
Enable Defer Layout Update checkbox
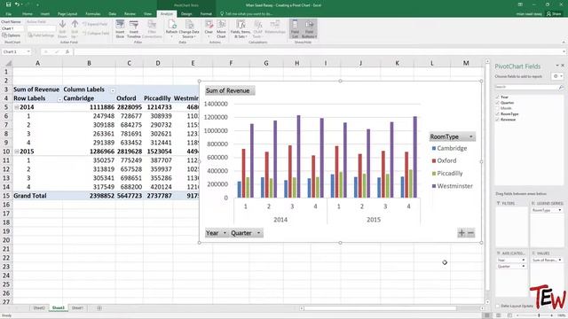(498, 306)
